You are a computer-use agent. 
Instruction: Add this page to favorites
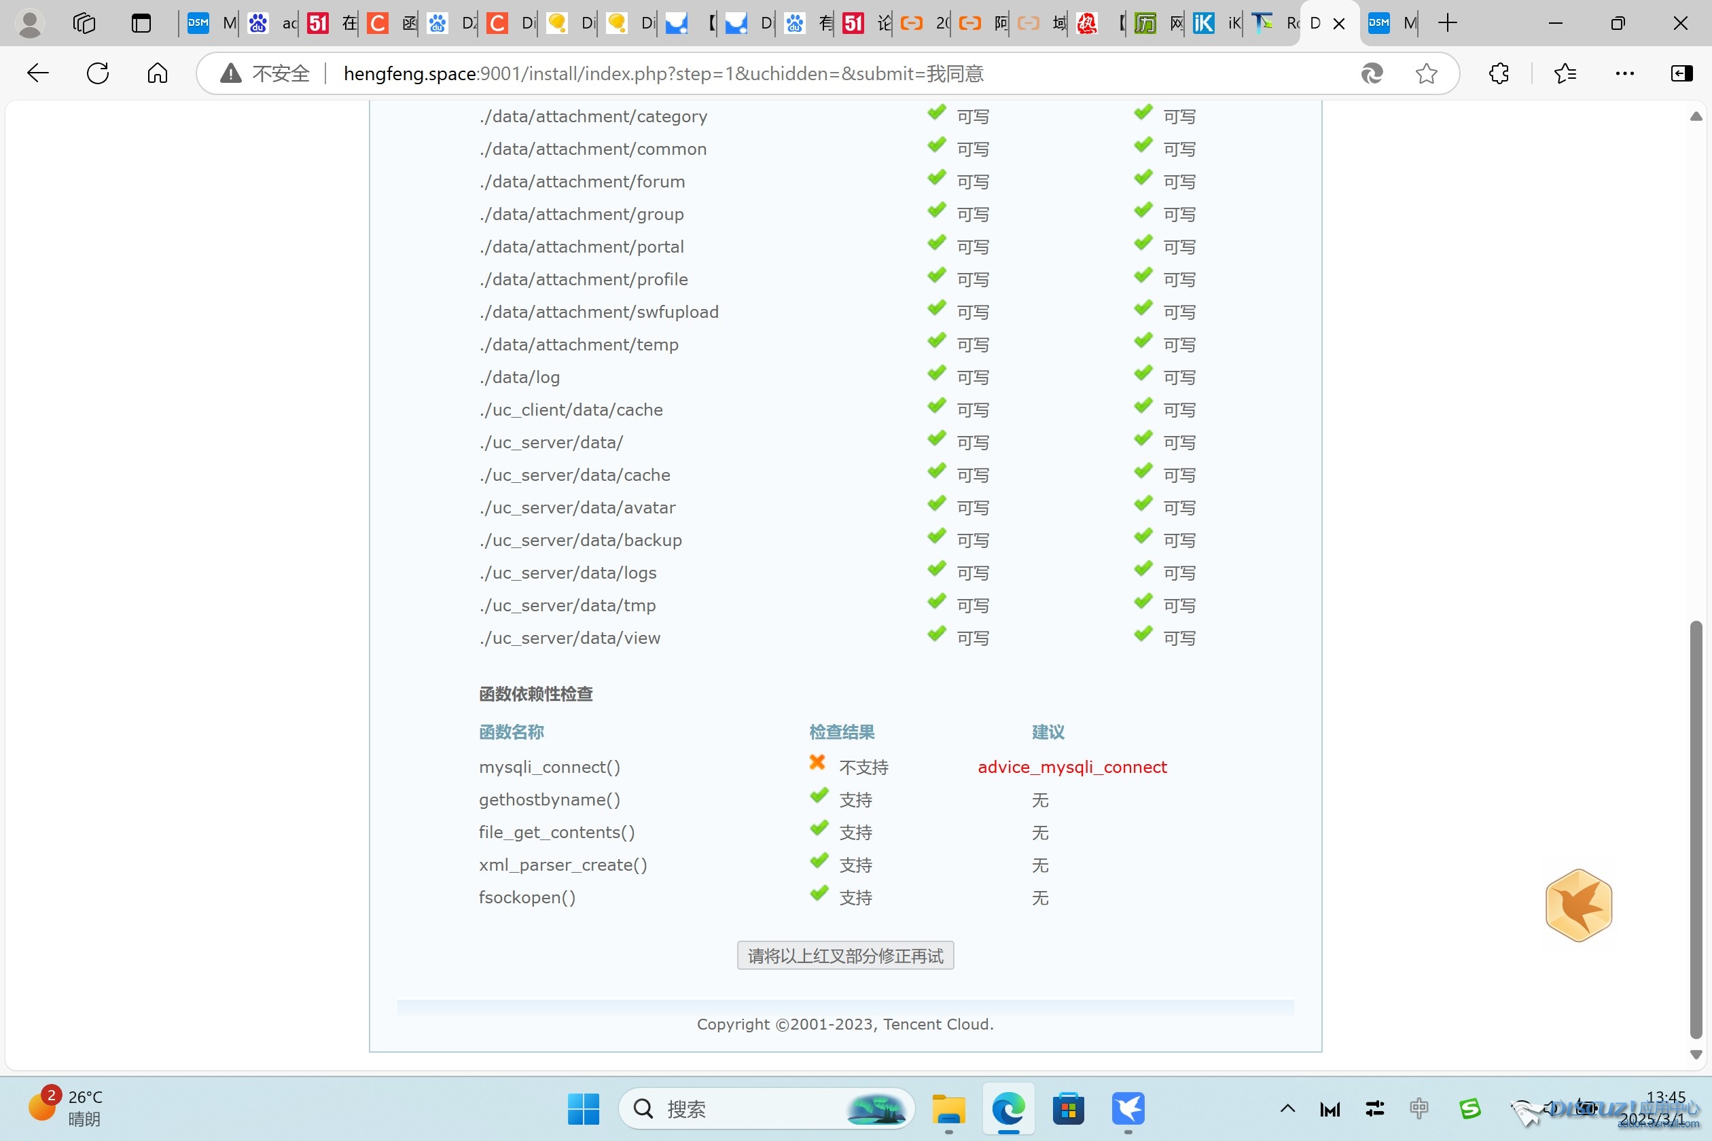tap(1426, 73)
